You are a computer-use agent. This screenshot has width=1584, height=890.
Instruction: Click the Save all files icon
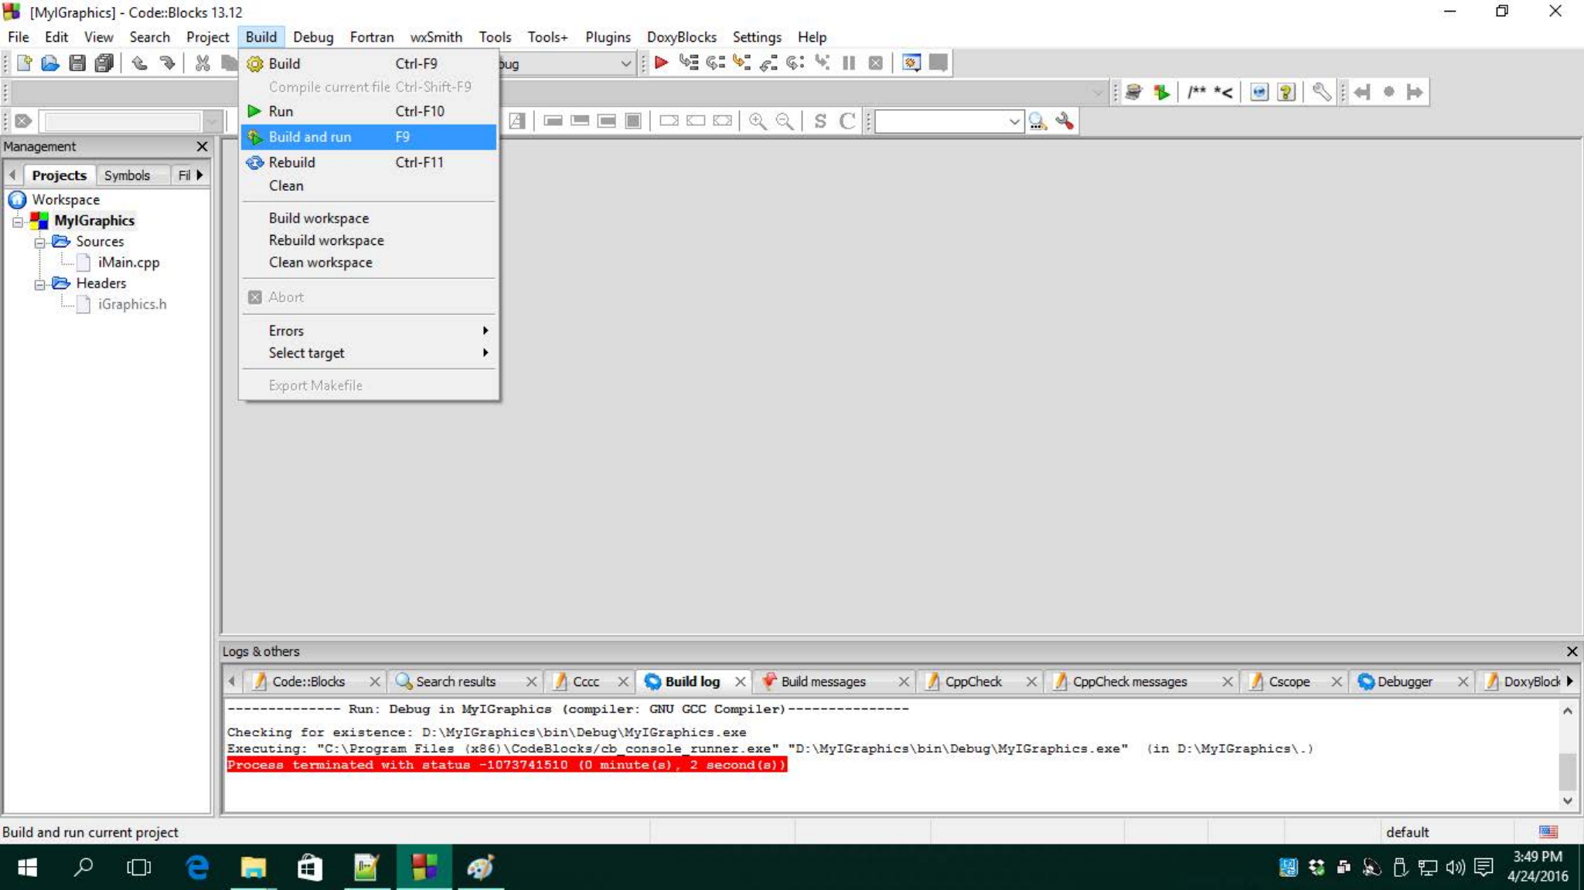104,63
